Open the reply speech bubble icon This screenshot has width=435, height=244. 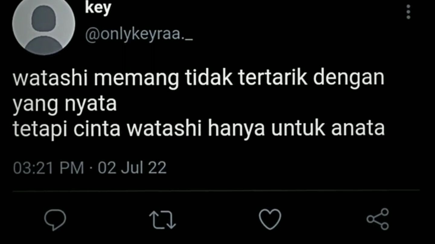(x=55, y=220)
